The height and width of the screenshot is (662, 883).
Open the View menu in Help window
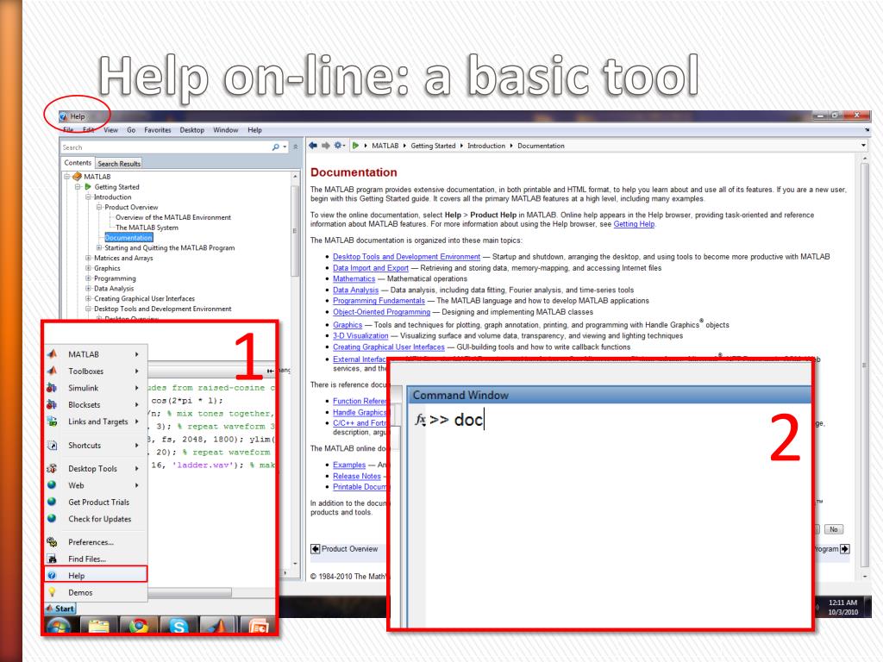(x=110, y=130)
